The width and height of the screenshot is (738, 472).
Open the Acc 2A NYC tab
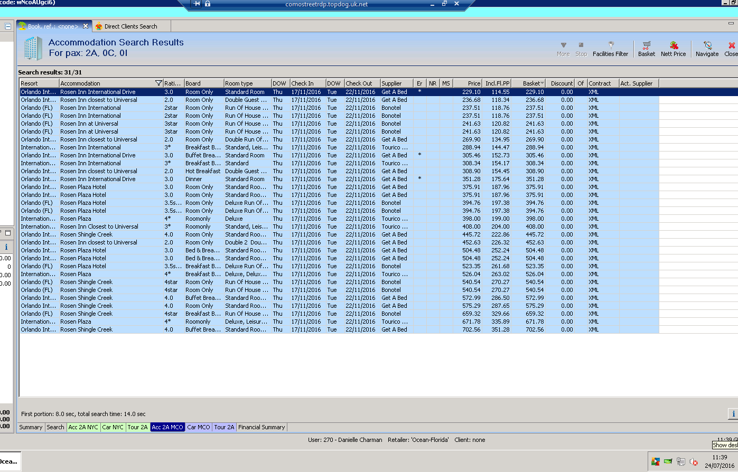point(83,427)
